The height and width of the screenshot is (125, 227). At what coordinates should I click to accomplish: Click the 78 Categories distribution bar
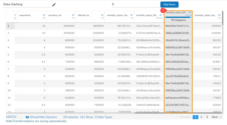[178, 17]
